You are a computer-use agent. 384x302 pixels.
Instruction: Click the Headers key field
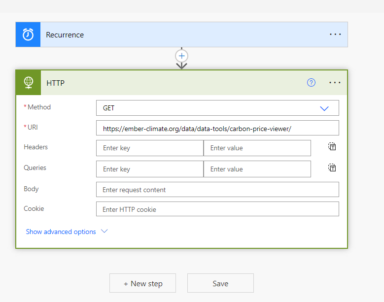click(150, 148)
